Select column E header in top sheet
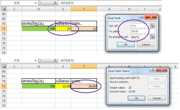The width and height of the screenshot is (180, 110). 63,9
